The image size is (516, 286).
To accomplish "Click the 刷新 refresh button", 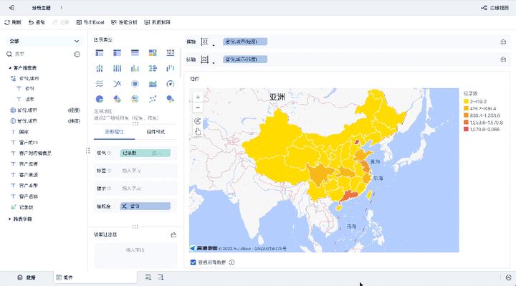I will [x=13, y=22].
